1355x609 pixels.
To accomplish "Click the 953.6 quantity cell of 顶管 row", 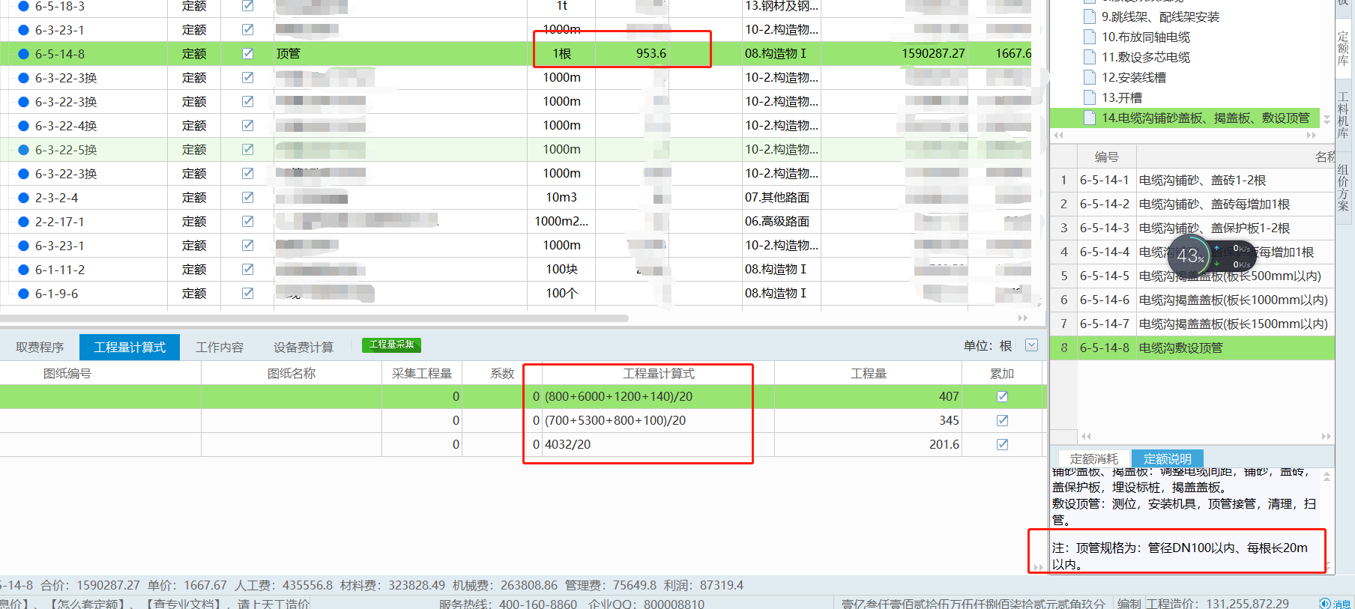I will point(632,54).
